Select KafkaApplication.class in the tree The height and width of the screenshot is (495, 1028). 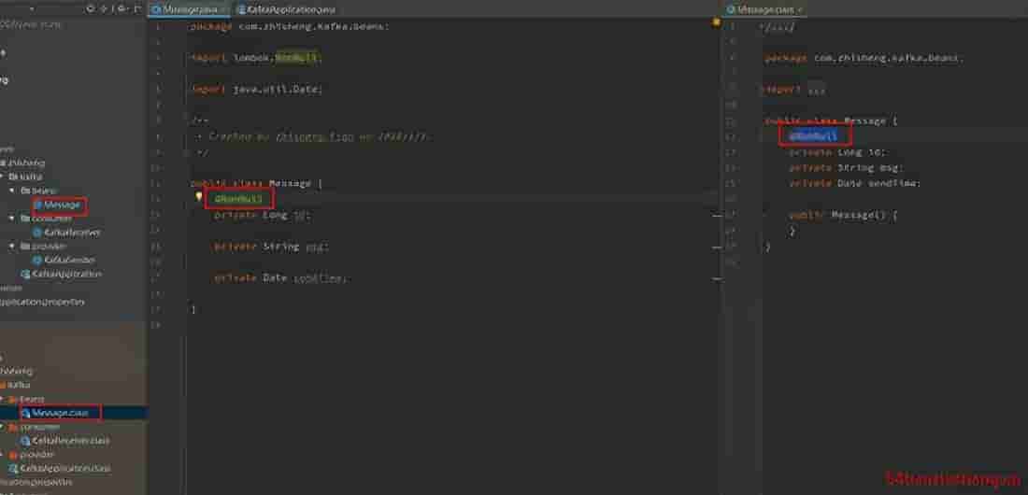pyautogui.click(x=64, y=468)
